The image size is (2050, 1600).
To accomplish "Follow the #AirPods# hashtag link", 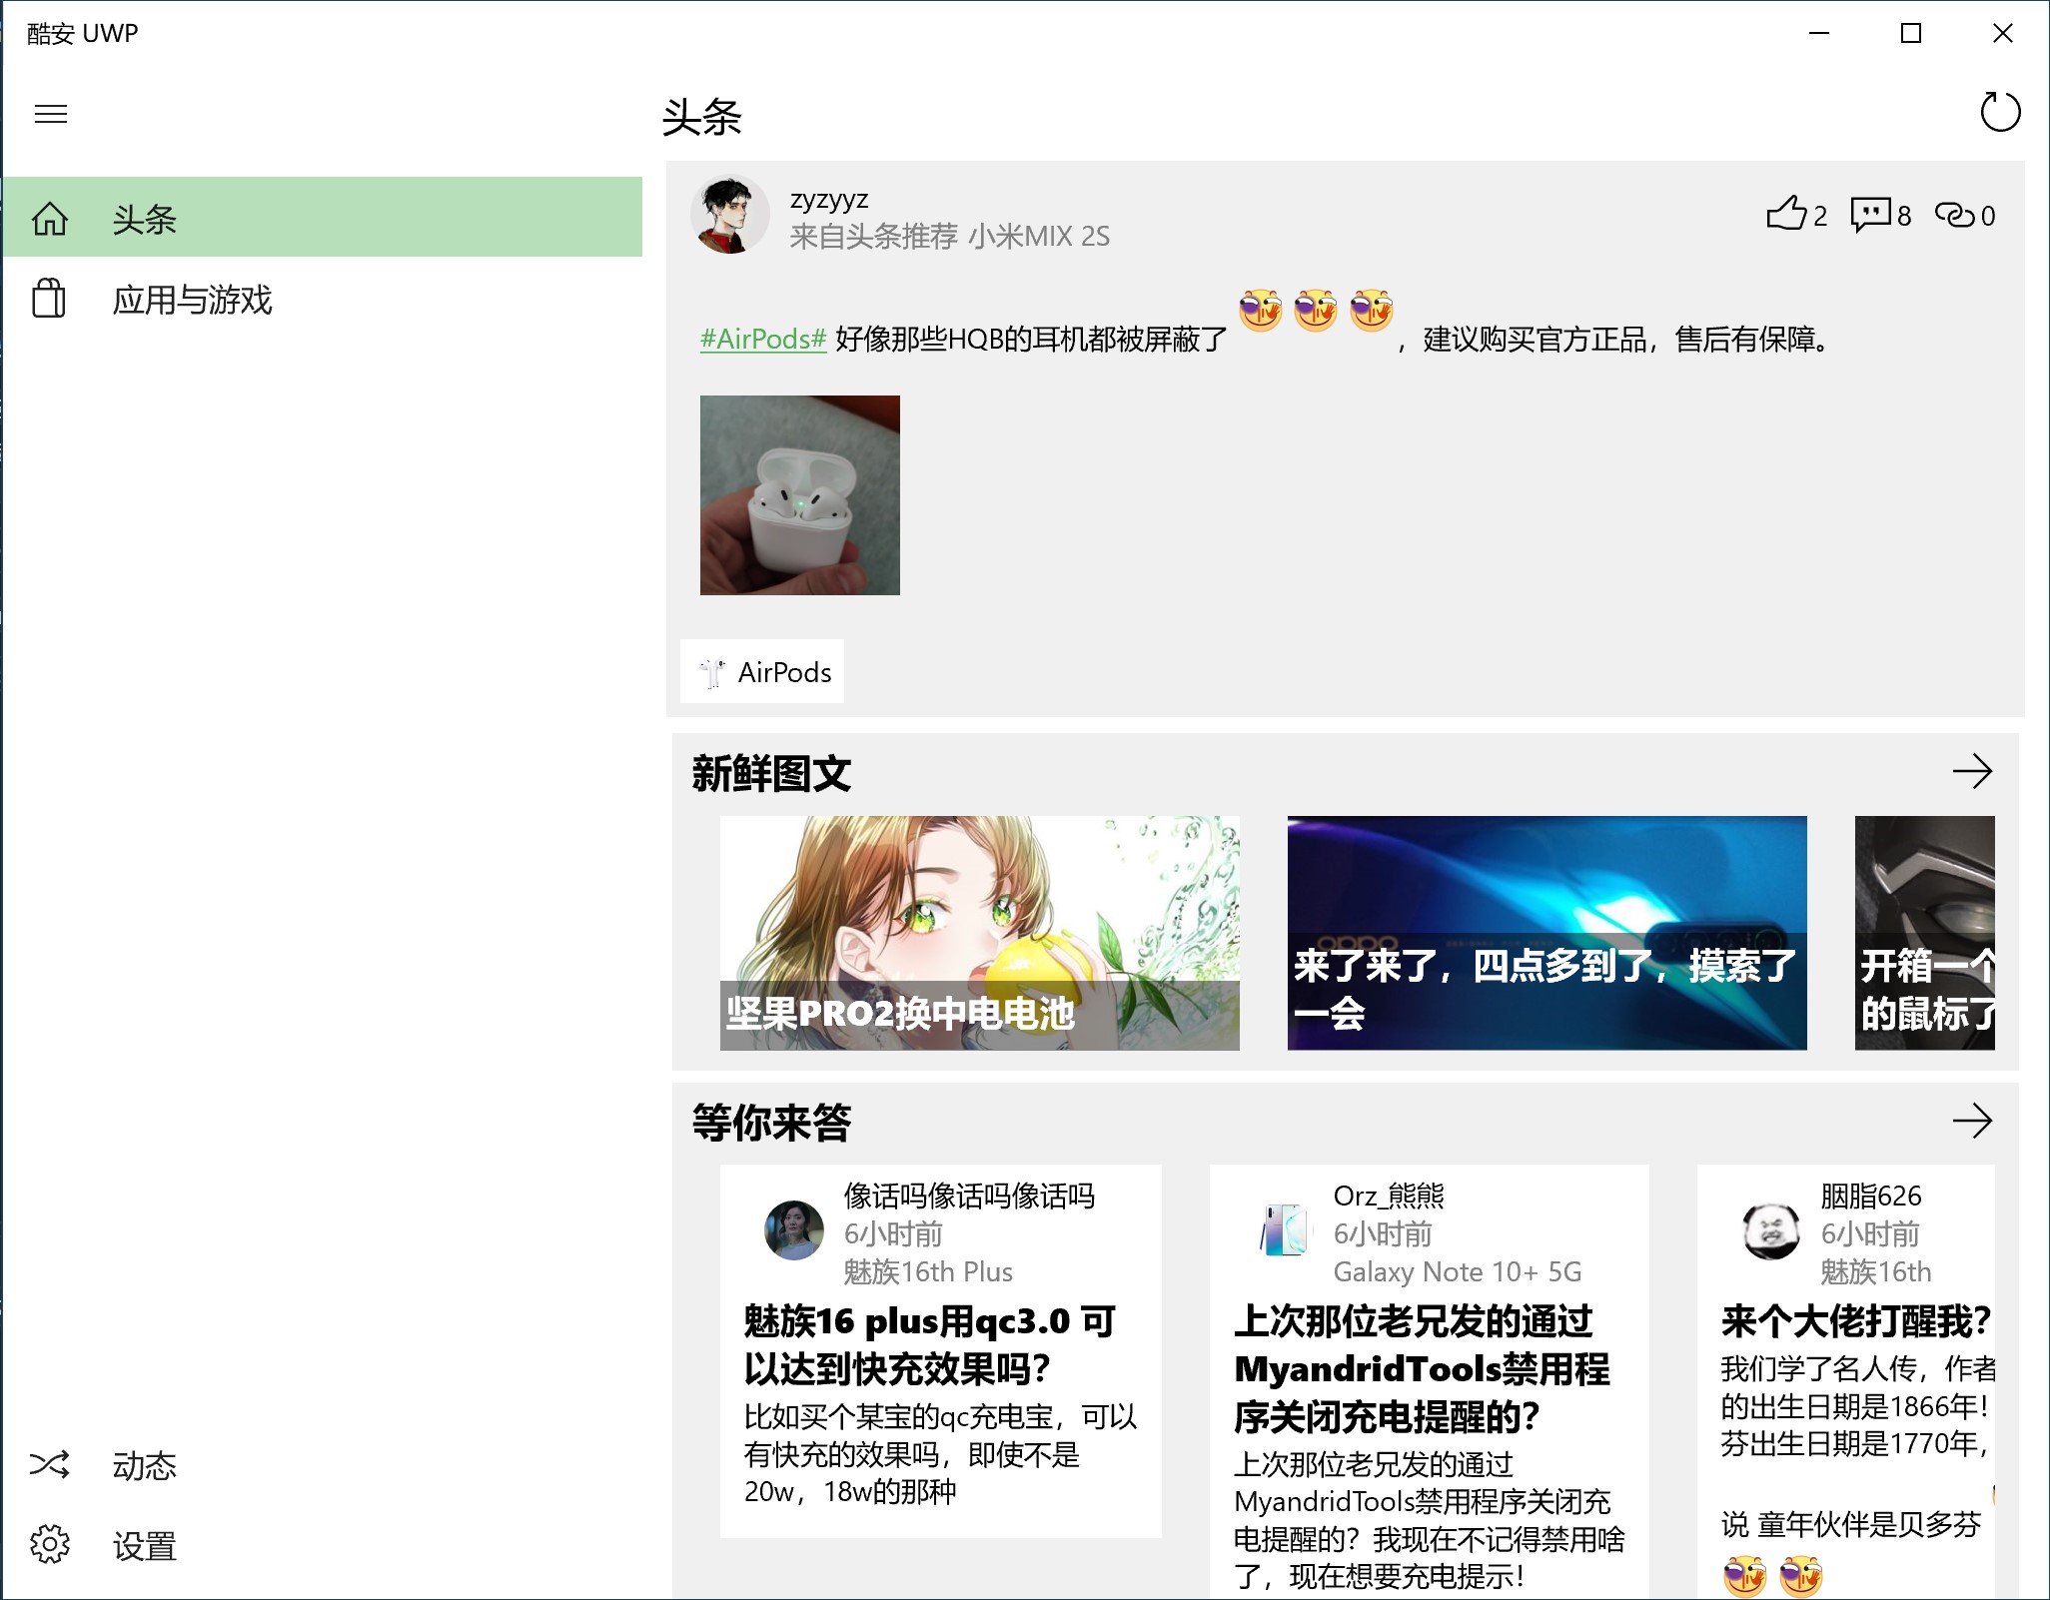I will tap(762, 340).
